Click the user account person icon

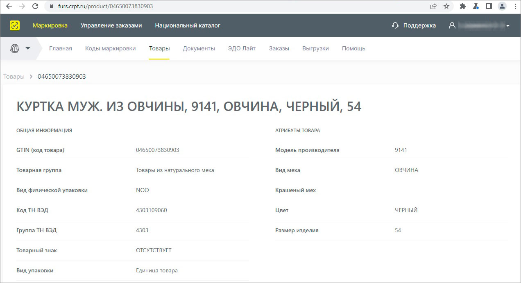(x=452, y=25)
